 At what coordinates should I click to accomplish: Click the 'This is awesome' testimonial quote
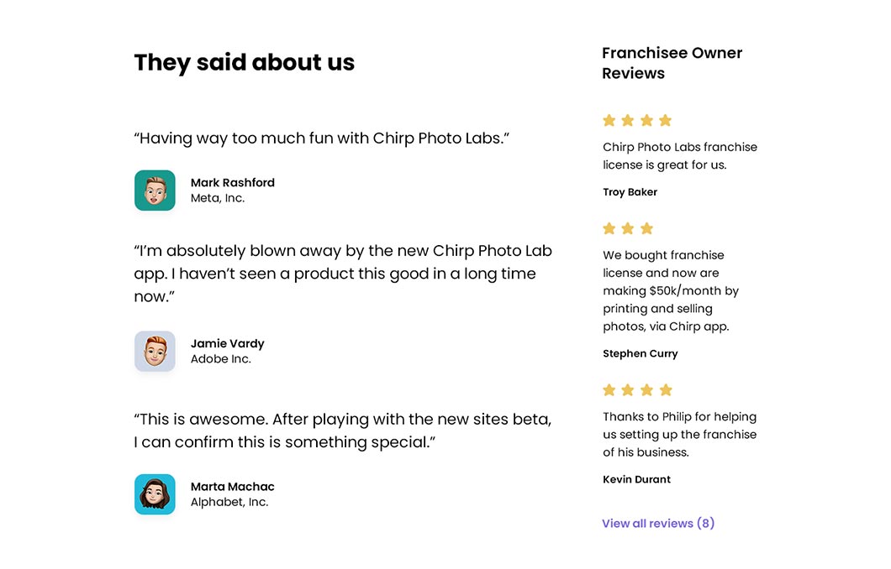pos(342,431)
